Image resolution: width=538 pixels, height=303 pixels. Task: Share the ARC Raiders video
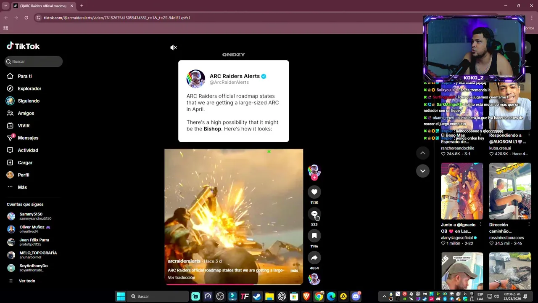pos(314,258)
